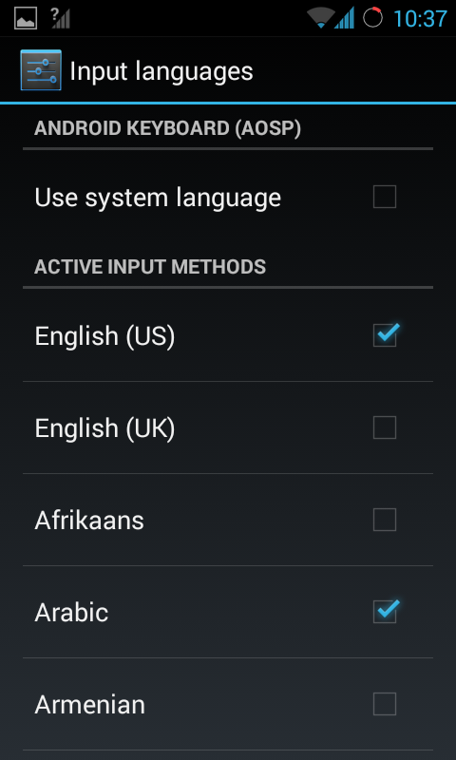456x760 pixels.
Task: Check the Armenian checkbox
Action: [385, 704]
